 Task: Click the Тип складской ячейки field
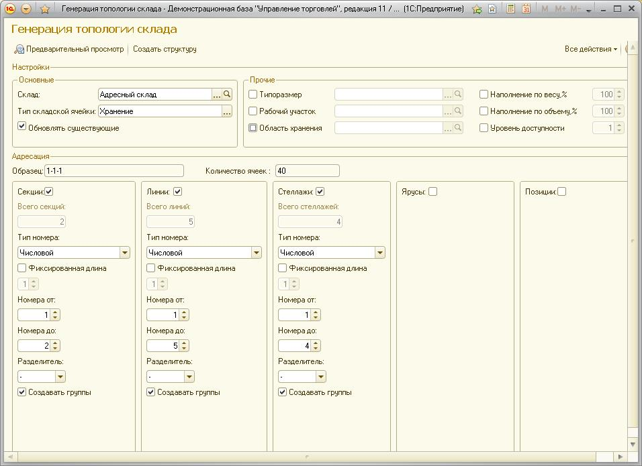tap(160, 111)
